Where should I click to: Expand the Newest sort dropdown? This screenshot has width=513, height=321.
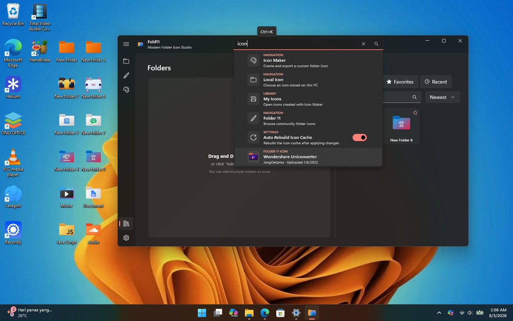442,97
